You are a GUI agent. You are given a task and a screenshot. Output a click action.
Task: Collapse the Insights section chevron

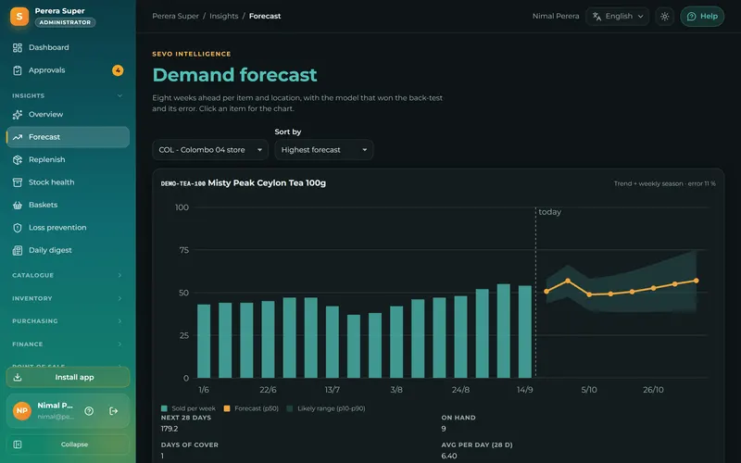[119, 95]
